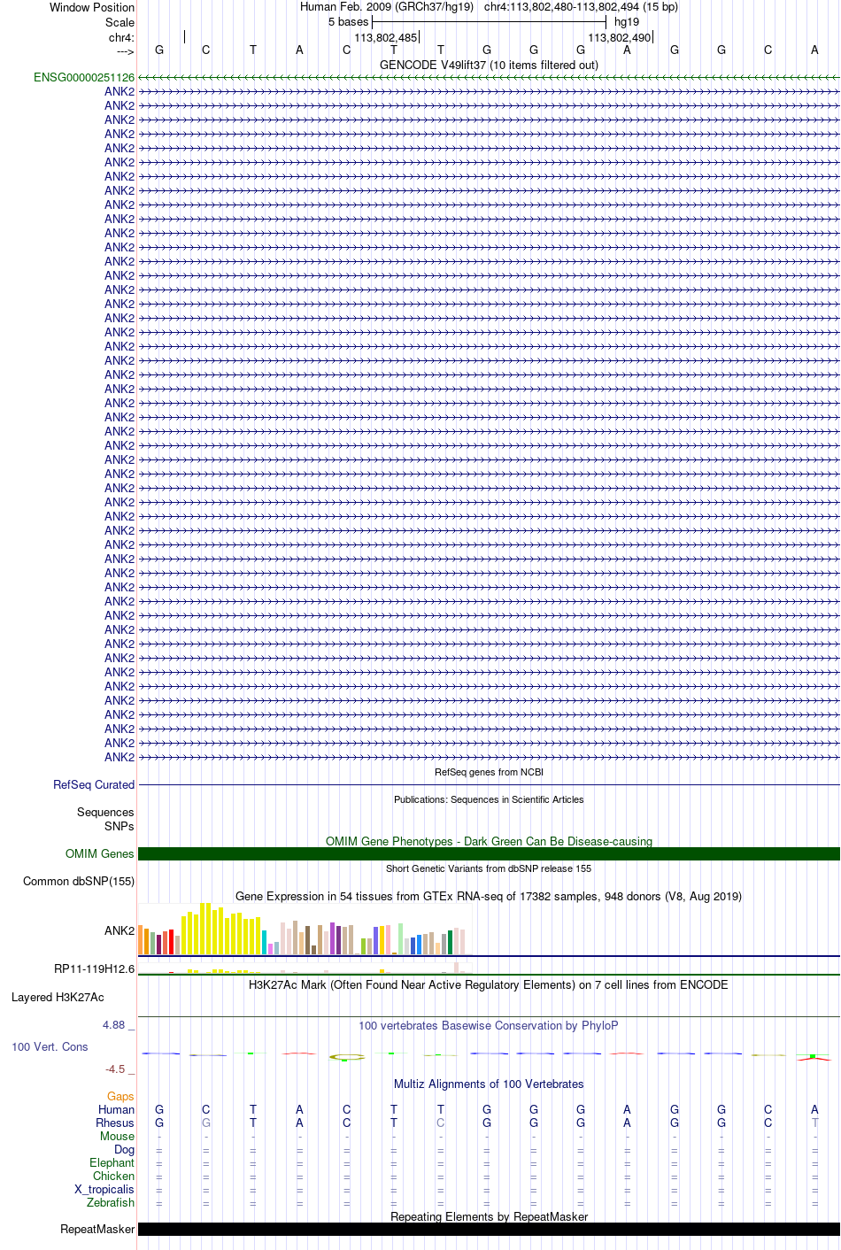Click the Chicken alignment row label

point(114,1176)
